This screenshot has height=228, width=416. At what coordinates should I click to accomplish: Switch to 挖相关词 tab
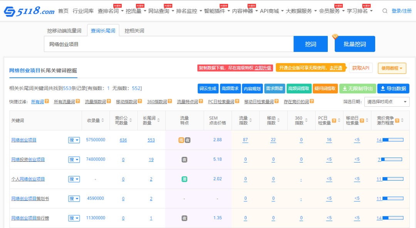(134, 31)
